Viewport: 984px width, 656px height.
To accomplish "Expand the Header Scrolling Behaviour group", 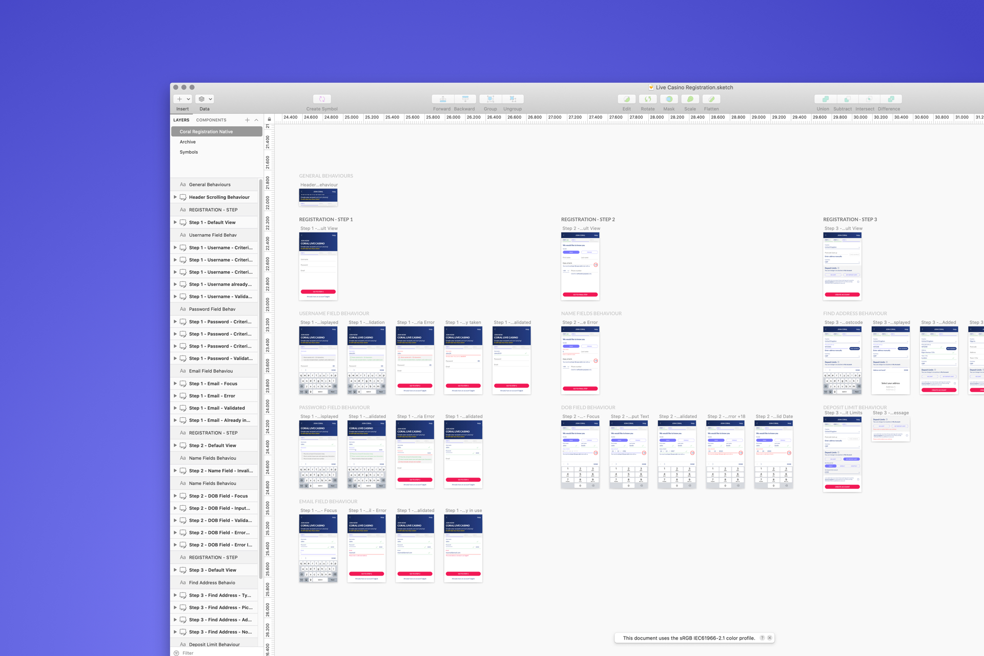I will tap(176, 197).
